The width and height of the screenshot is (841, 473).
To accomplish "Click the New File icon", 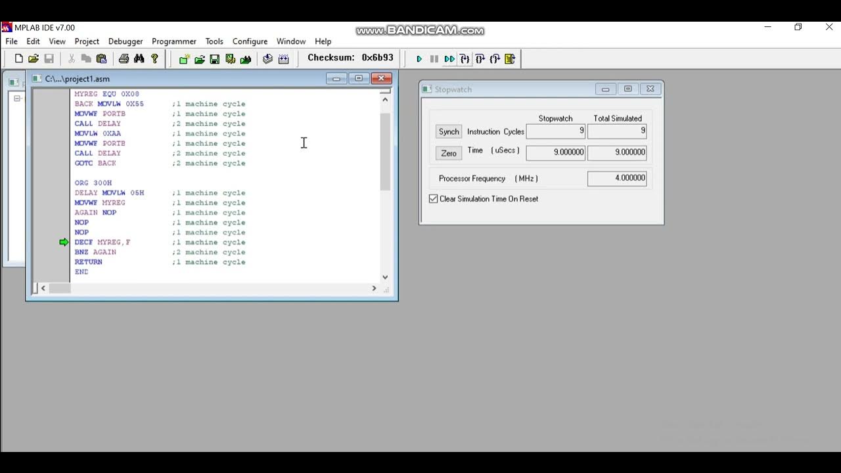I will (x=18, y=58).
